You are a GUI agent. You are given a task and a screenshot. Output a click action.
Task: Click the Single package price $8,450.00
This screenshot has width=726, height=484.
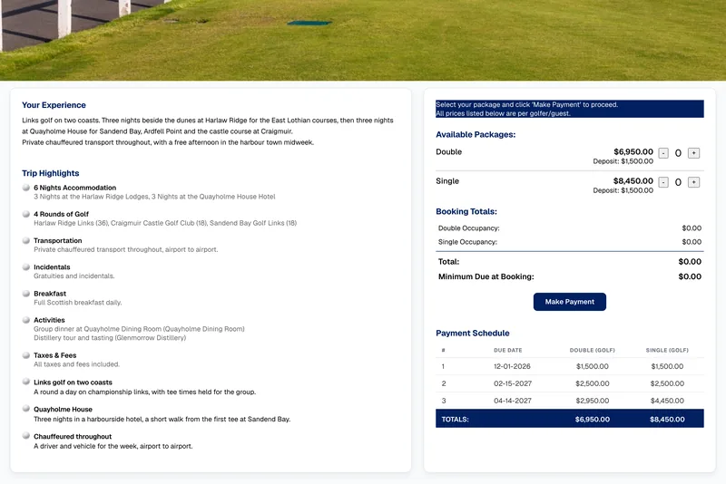[633, 180]
